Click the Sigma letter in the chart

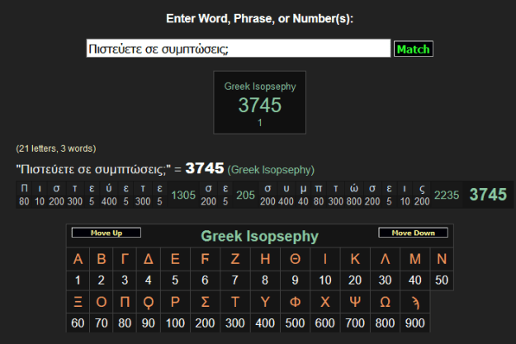[x=206, y=301]
